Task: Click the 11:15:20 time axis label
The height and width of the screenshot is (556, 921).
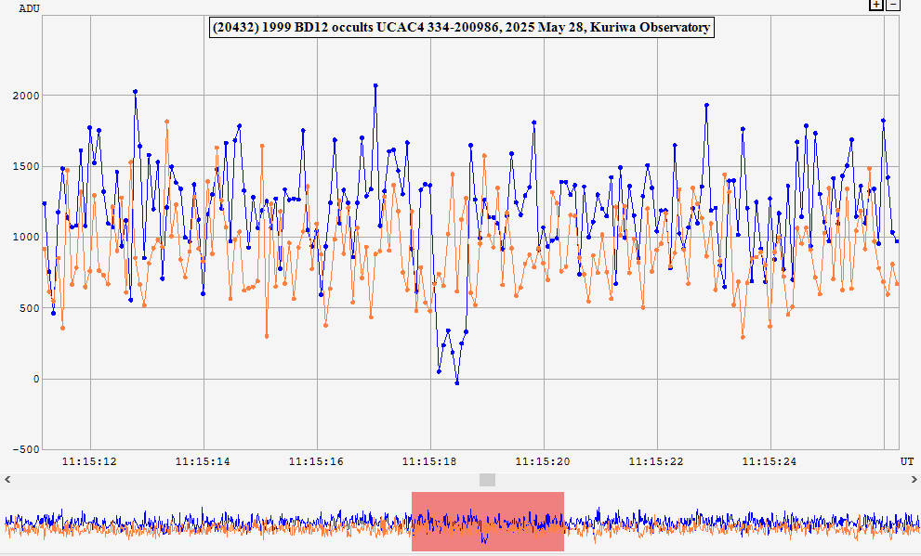Action: (x=544, y=461)
